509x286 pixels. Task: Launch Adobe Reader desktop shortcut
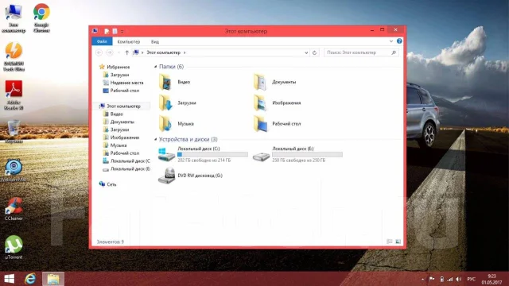coord(14,95)
